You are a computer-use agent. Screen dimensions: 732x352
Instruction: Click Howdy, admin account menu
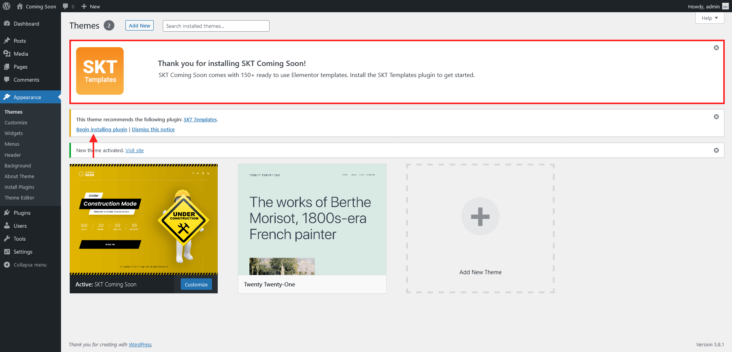click(x=708, y=6)
